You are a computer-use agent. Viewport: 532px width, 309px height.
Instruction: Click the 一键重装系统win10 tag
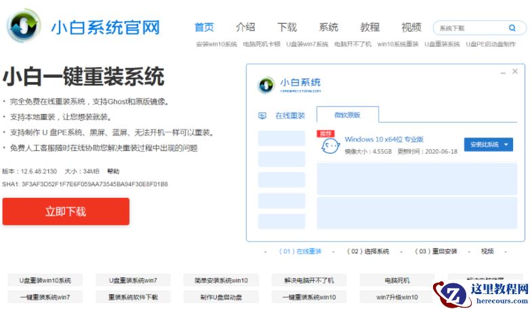tap(309, 297)
